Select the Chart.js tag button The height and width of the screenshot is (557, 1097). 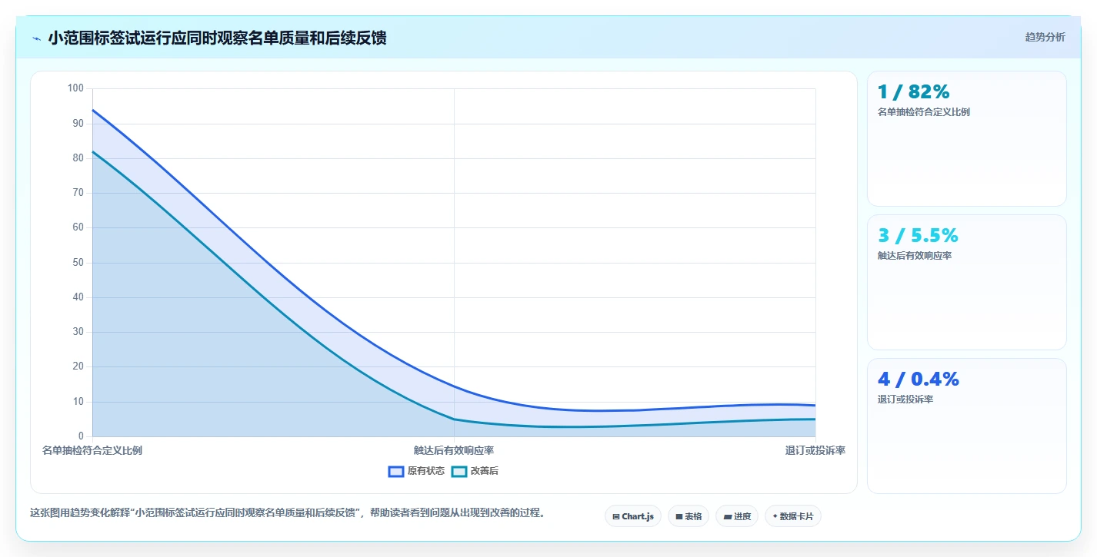point(633,516)
